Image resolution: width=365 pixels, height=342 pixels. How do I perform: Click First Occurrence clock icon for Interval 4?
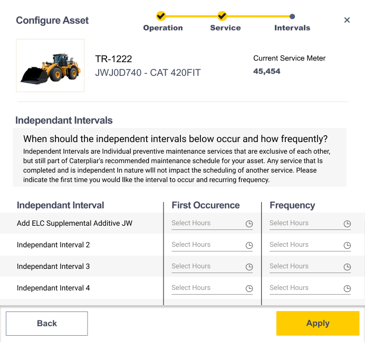pos(249,288)
